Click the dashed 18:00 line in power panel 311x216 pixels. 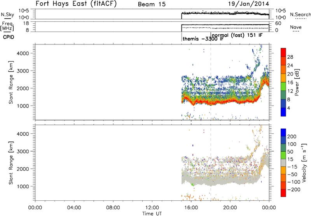point(211,82)
